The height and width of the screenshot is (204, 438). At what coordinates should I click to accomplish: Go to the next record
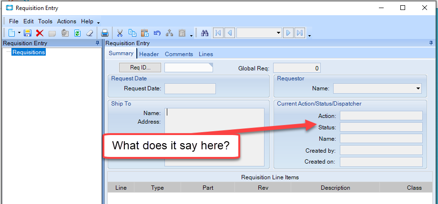click(x=288, y=33)
